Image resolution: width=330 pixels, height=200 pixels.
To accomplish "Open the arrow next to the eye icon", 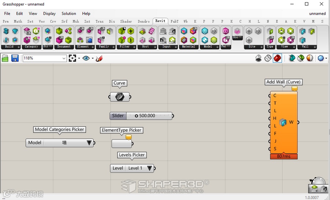I will (x=93, y=58).
